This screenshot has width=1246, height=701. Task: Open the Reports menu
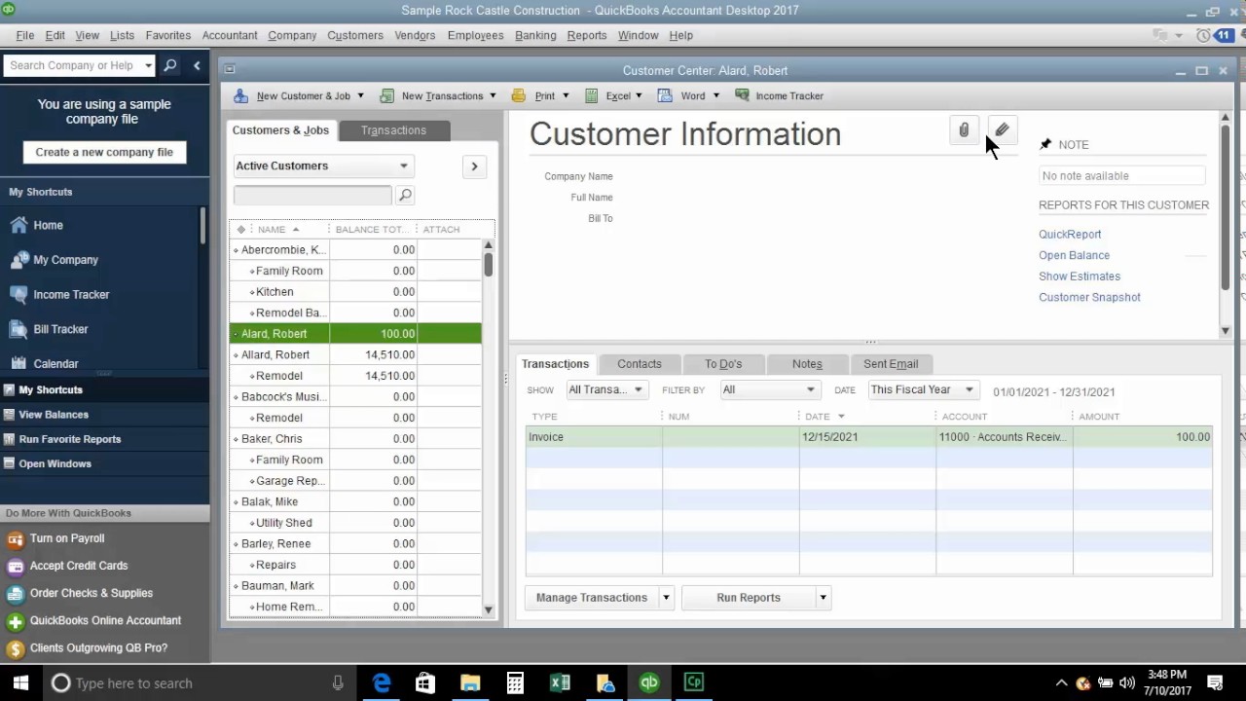pos(587,35)
